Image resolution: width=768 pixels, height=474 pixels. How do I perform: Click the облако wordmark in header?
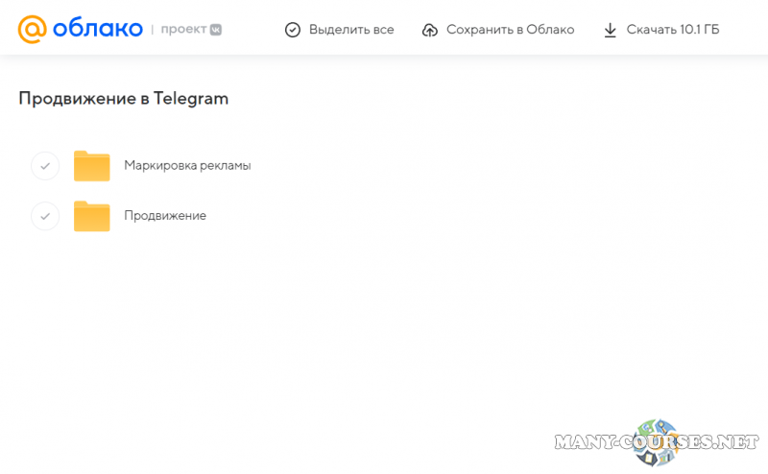98,29
